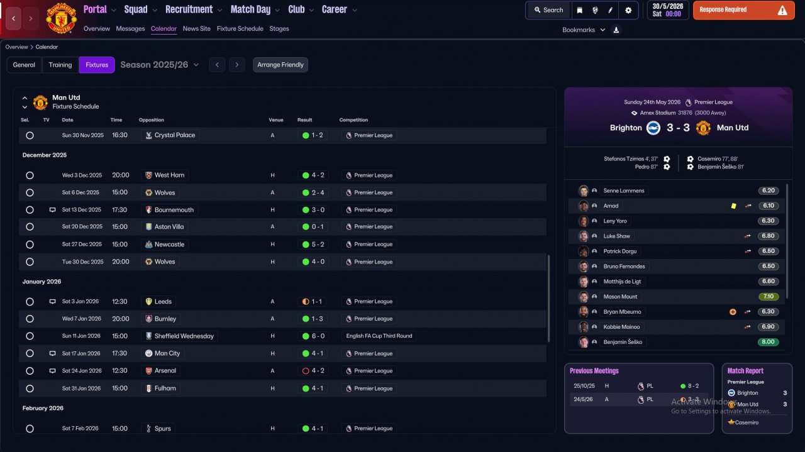Click Benjamin Šeško's 8.00 rating badge
The image size is (805, 452).
(769, 342)
